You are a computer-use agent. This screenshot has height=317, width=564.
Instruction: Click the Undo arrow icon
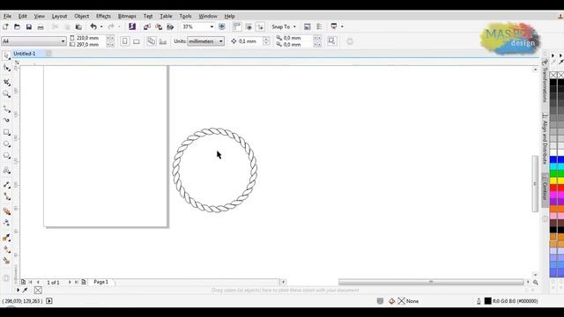coord(93,26)
